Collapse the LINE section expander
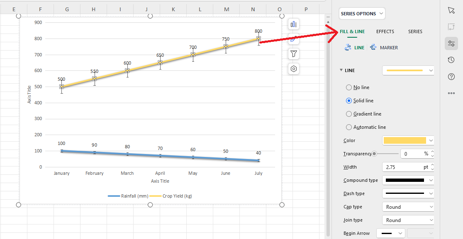This screenshot has height=239, width=463. point(341,70)
